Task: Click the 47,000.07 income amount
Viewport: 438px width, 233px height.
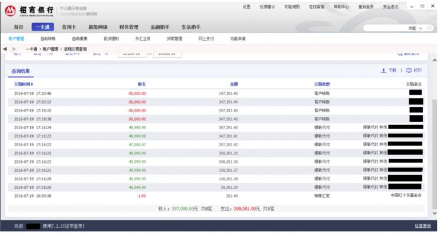Action: [137, 145]
